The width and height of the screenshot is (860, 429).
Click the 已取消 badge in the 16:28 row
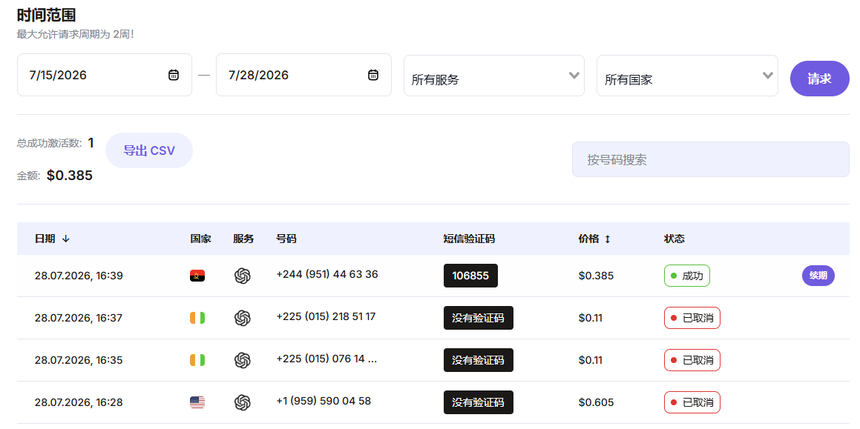pos(692,402)
